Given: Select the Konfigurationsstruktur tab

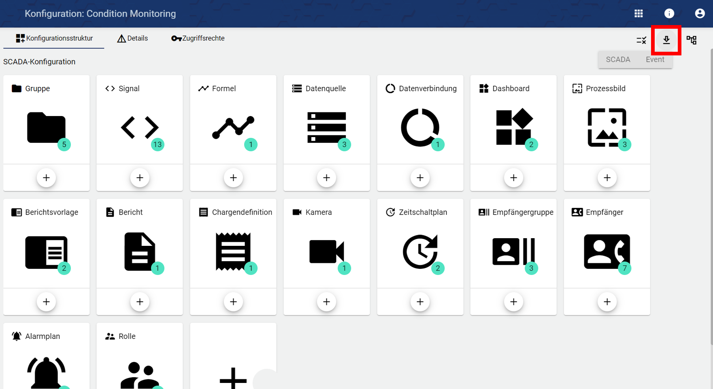Looking at the screenshot, I should [54, 38].
